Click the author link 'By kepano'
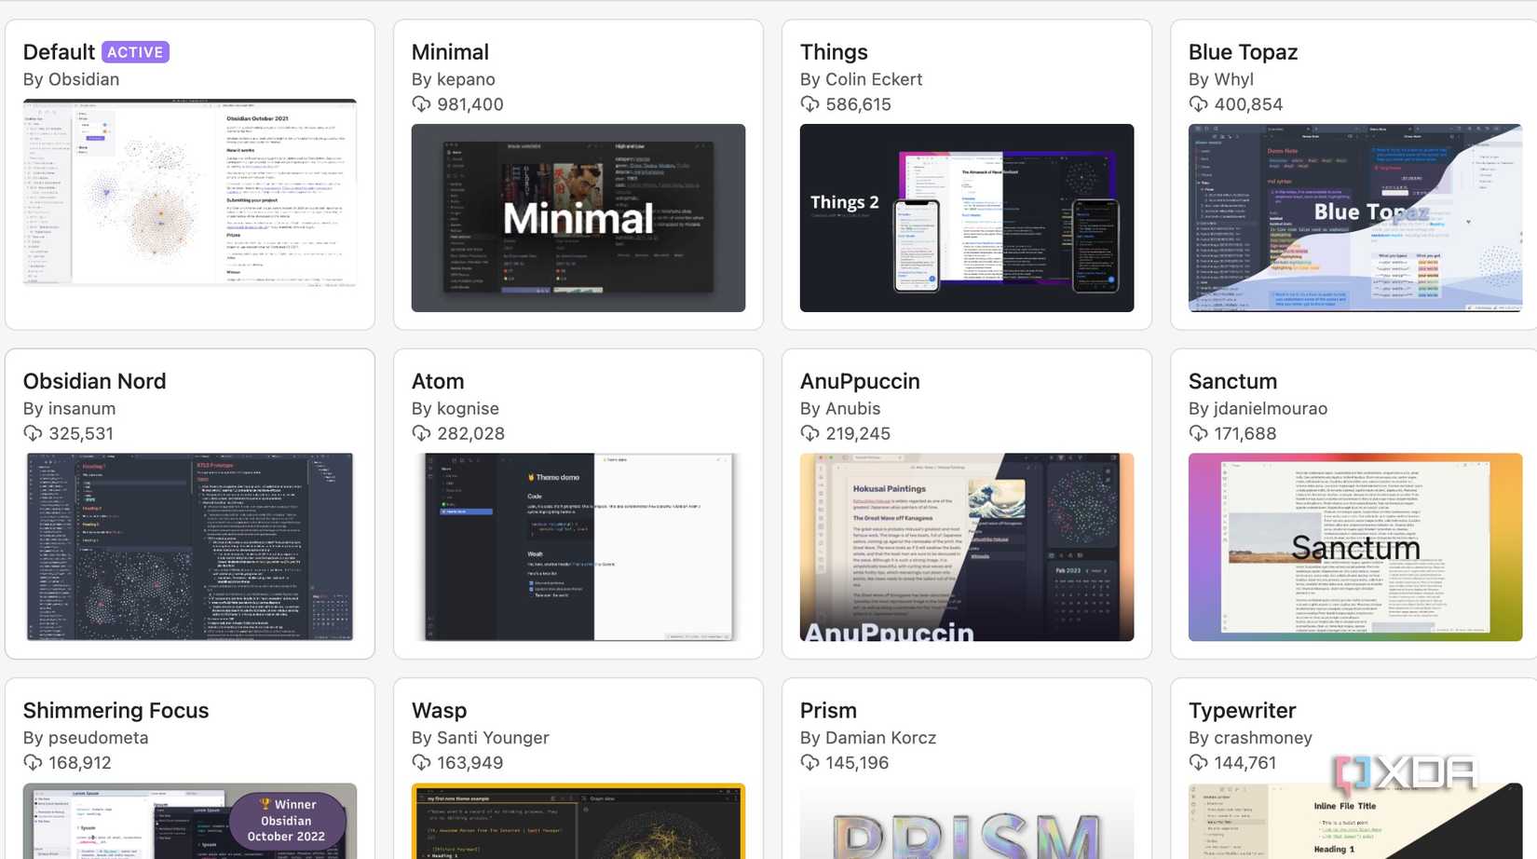1537x859 pixels. (x=454, y=79)
